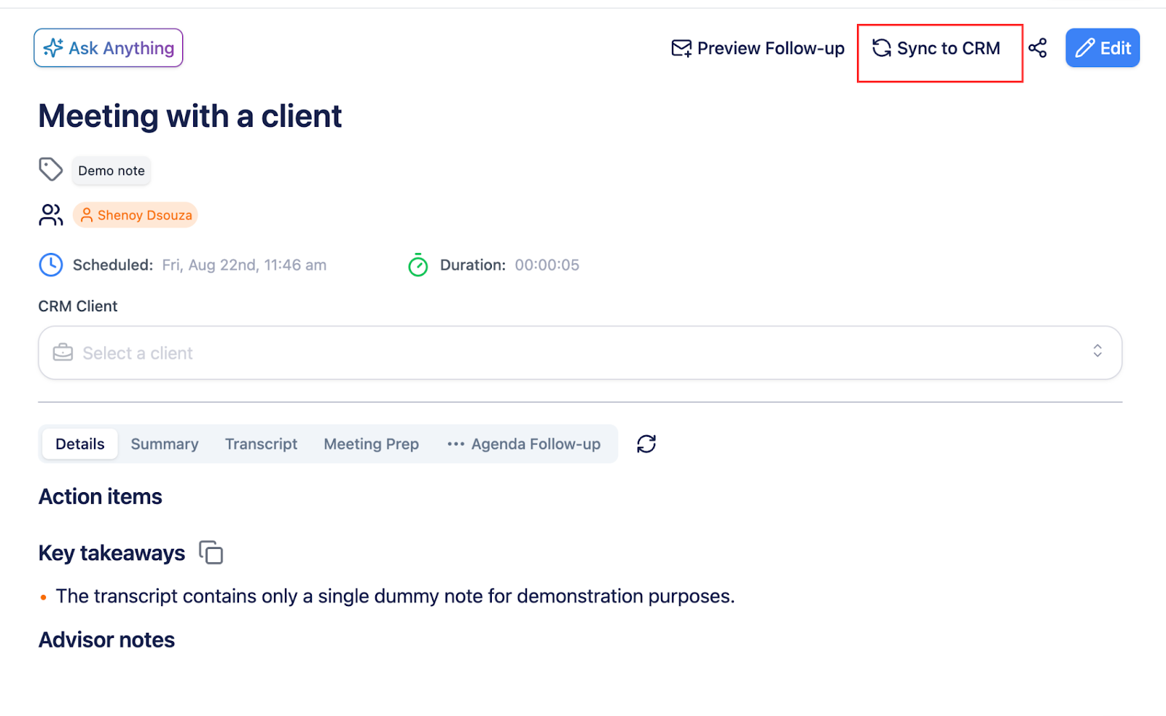Click the blue scheduled clock icon
This screenshot has height=716, width=1166.
coord(50,265)
